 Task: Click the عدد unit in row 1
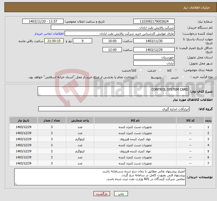80,127
